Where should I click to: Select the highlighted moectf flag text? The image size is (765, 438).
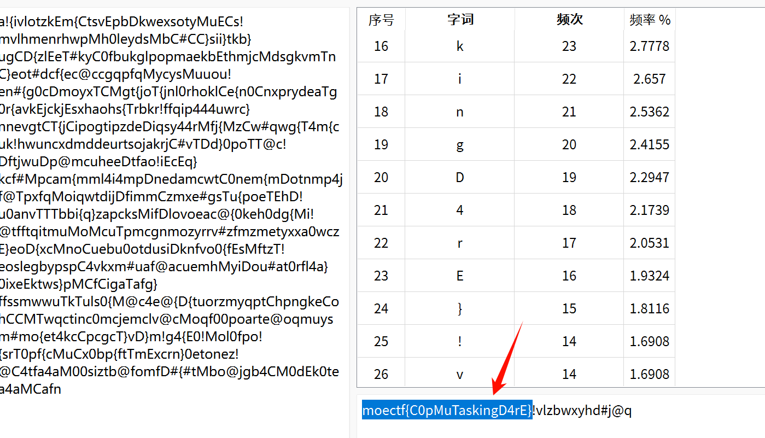coord(447,410)
